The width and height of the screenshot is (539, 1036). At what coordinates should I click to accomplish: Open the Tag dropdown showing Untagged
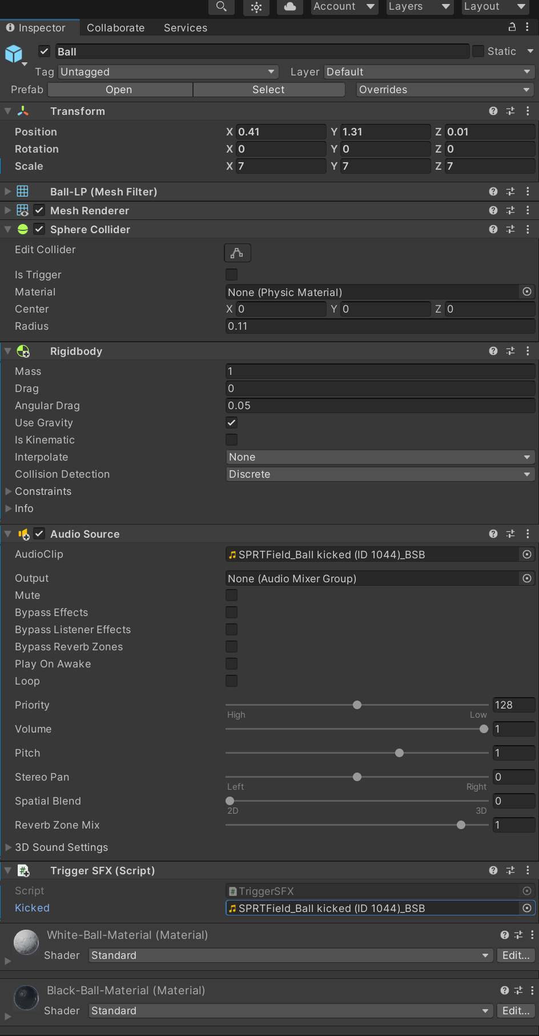pos(168,72)
